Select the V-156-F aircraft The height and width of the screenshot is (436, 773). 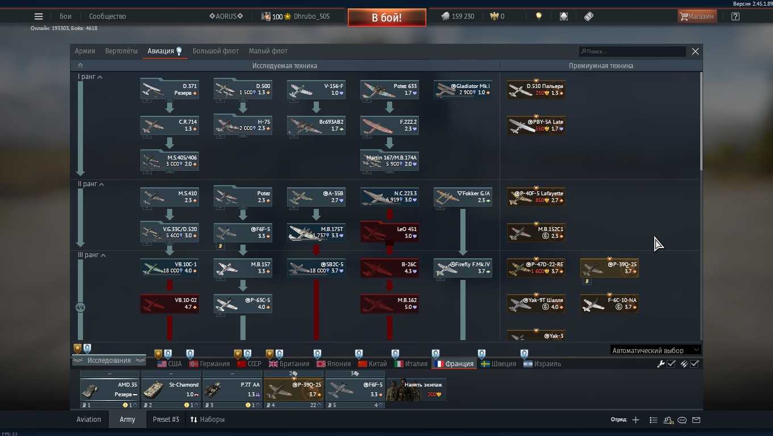[x=316, y=90]
